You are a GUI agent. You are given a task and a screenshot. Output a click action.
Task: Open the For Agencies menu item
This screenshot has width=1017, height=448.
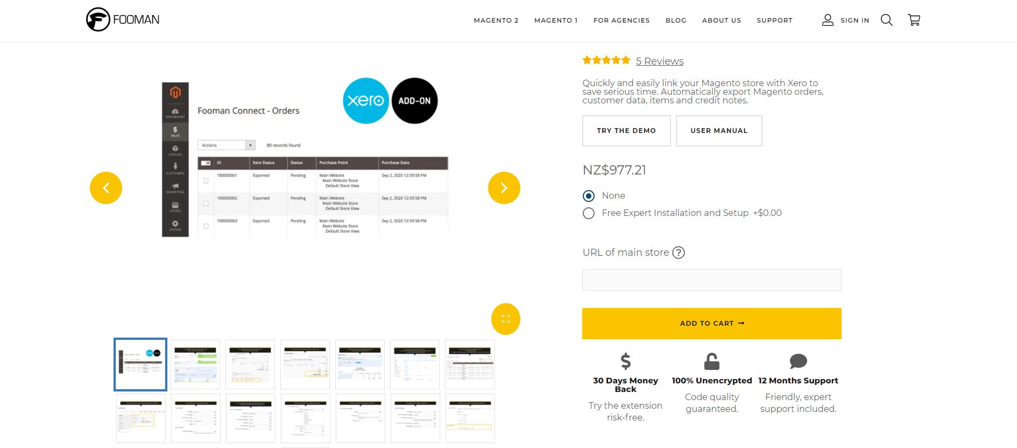point(621,20)
